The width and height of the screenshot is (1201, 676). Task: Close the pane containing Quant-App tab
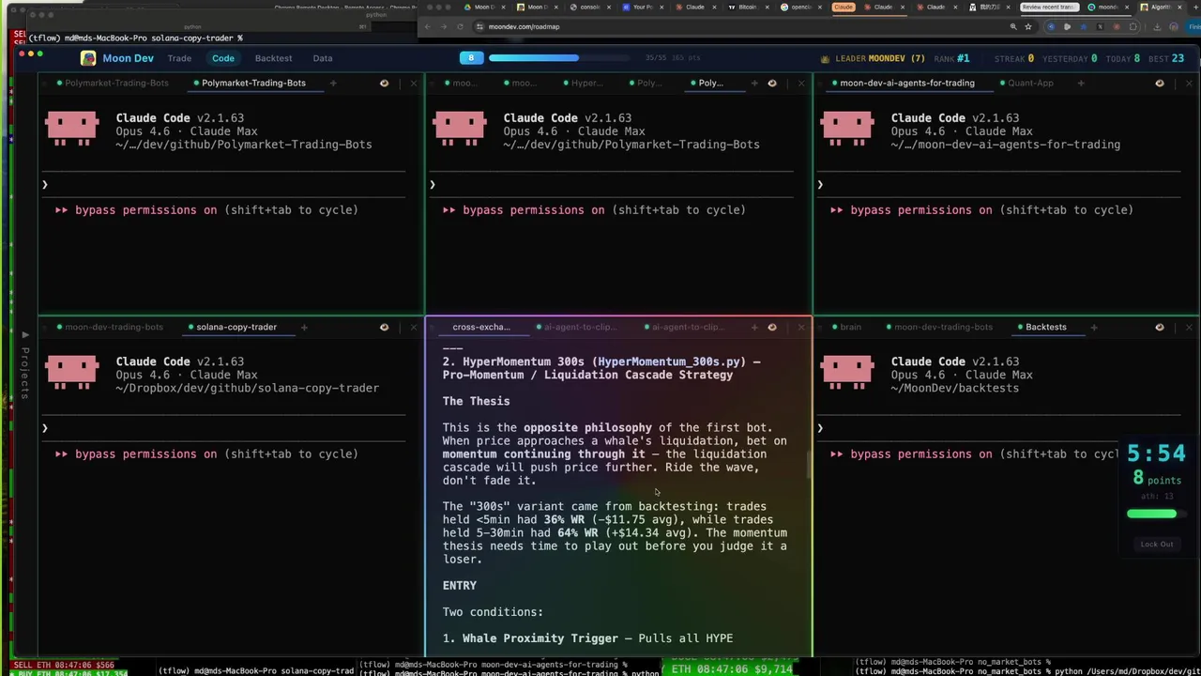coord(1189,83)
